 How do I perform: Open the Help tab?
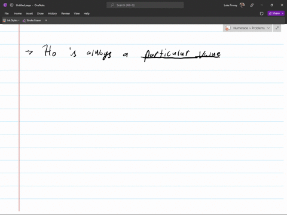tap(87, 14)
